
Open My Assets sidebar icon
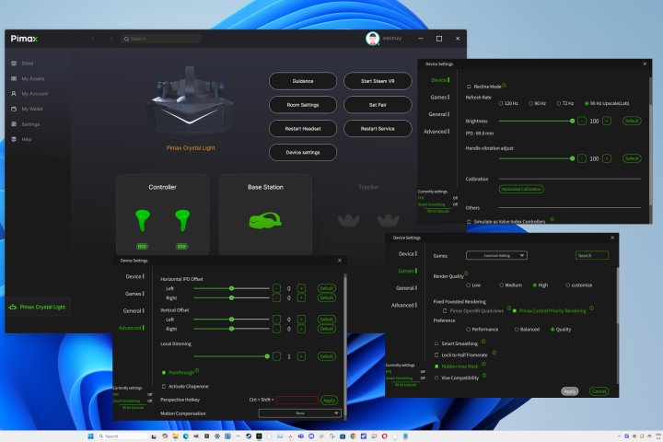coord(14,78)
